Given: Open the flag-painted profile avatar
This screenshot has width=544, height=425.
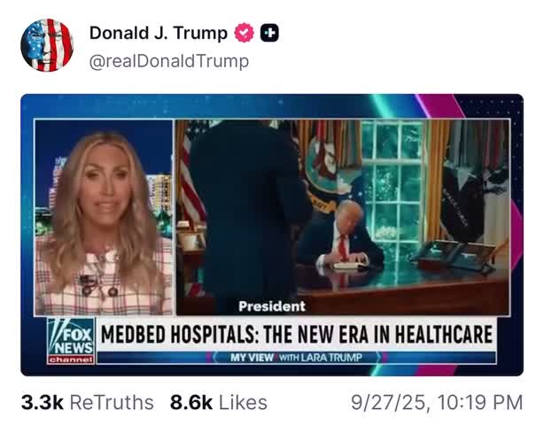Looking at the screenshot, I should 47,45.
